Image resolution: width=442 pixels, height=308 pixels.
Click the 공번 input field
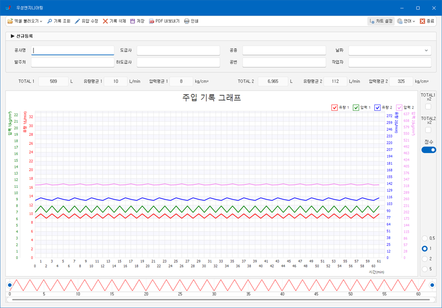coord(284,62)
